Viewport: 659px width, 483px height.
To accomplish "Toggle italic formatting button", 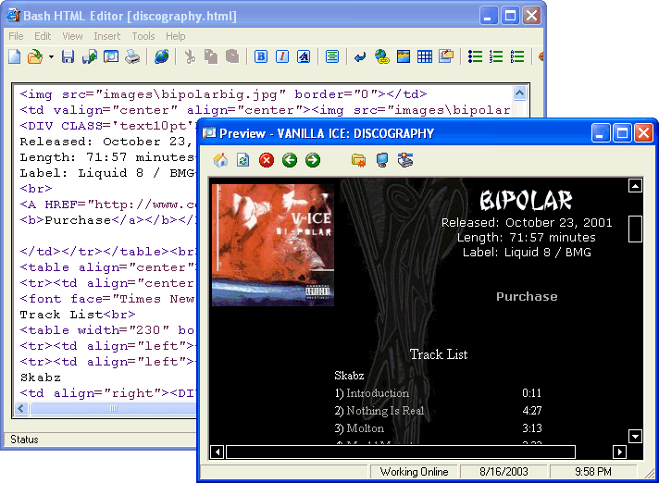I will point(282,57).
